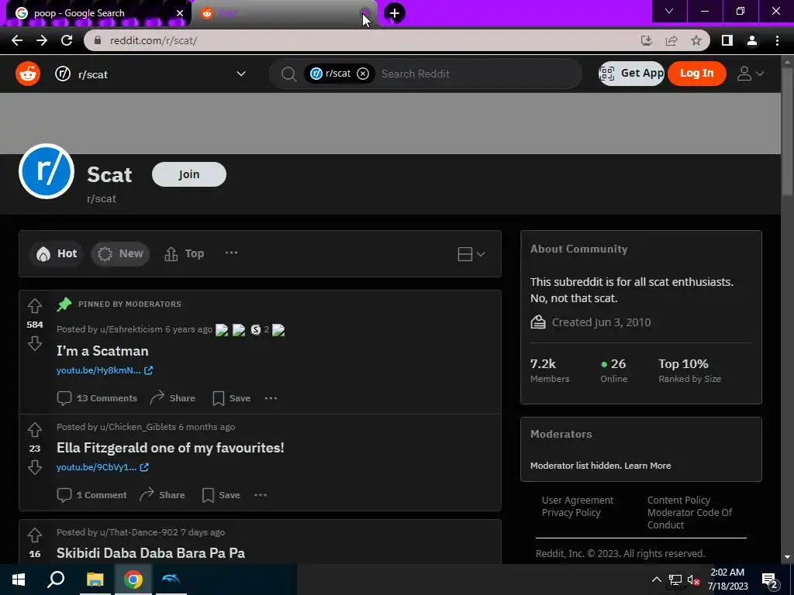Share the I'm a Scatman post
Image resolution: width=794 pixels, height=595 pixels.
coord(173,398)
